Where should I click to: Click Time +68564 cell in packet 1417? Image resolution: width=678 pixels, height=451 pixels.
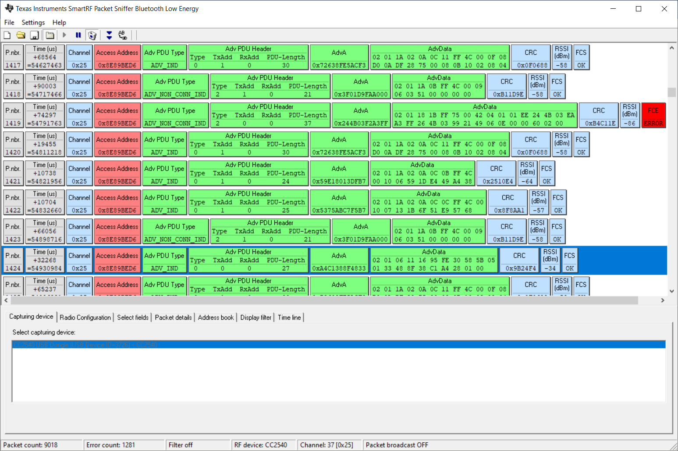pos(45,57)
